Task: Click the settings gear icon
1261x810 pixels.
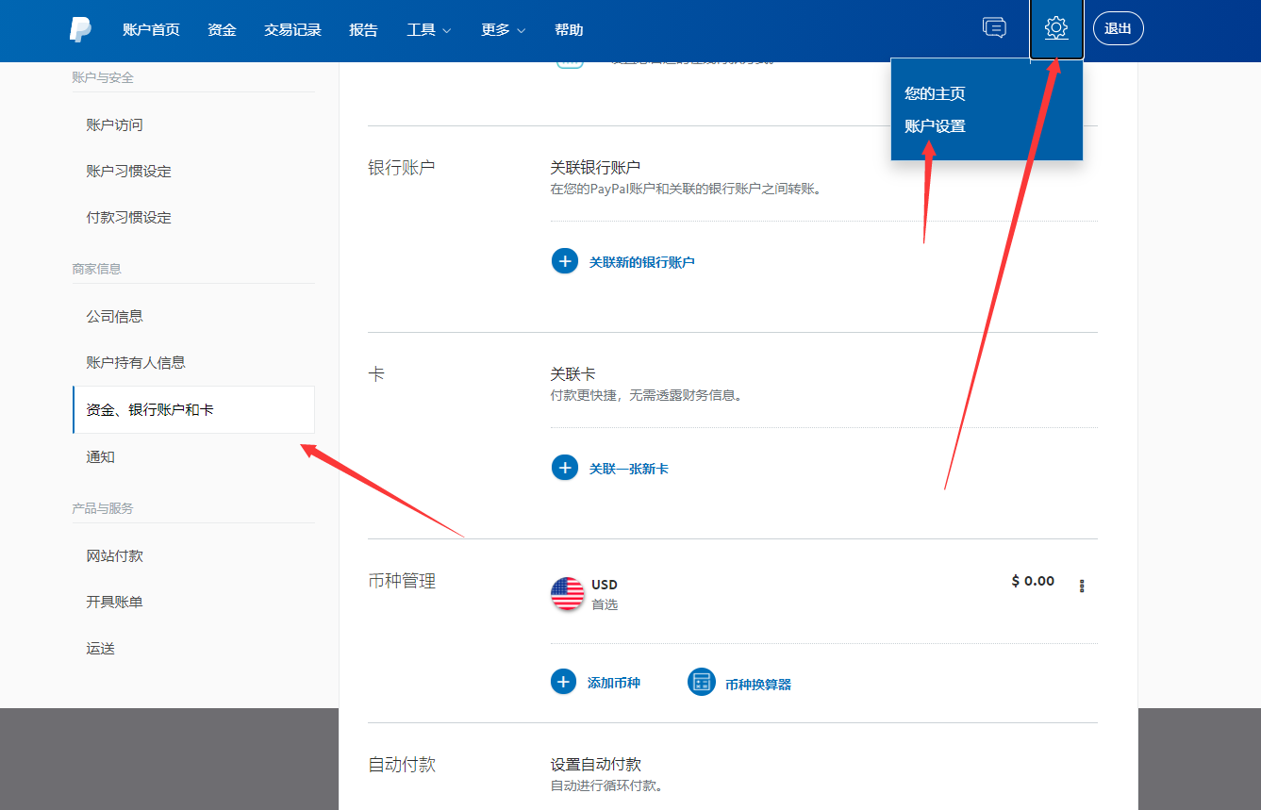Action: pyautogui.click(x=1056, y=28)
